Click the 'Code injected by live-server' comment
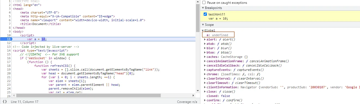 pos(46,47)
